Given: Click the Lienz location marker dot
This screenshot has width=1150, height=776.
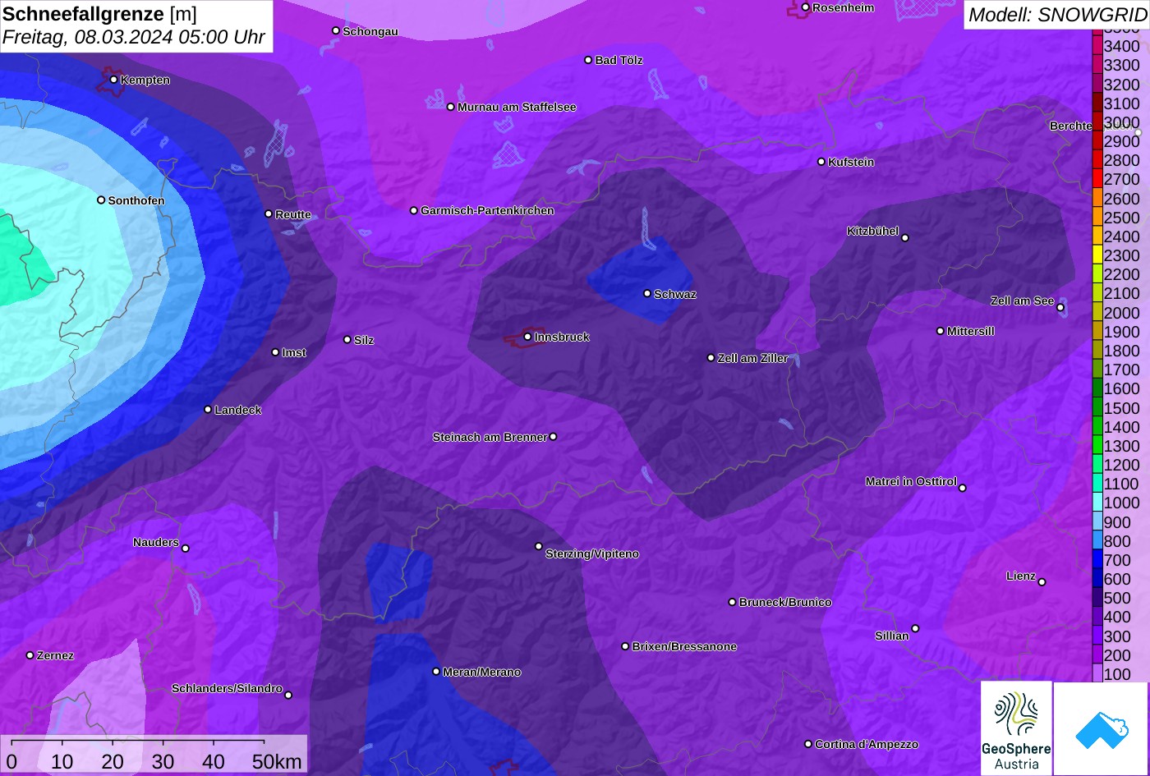Looking at the screenshot, I should [1042, 582].
